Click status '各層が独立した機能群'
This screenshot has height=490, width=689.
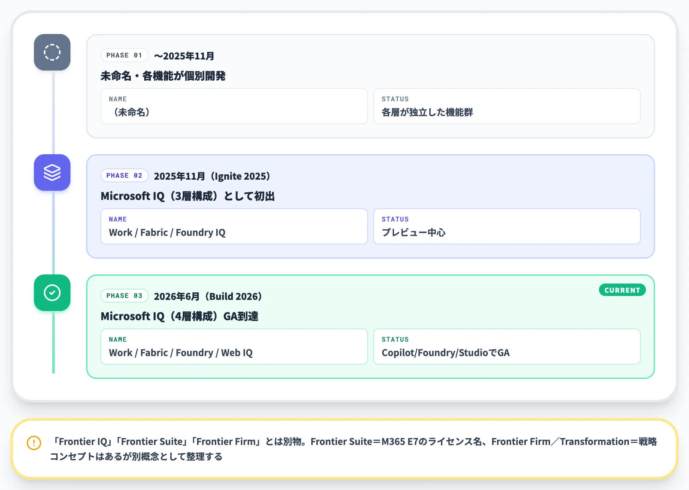(x=427, y=112)
